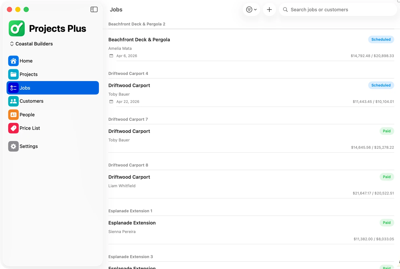Open Sienna Pereira's Esplanade Extension job
This screenshot has height=269, width=400.
pyautogui.click(x=251, y=230)
